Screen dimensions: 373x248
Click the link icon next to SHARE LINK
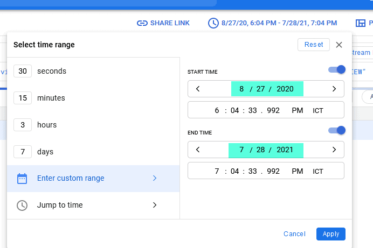point(142,23)
